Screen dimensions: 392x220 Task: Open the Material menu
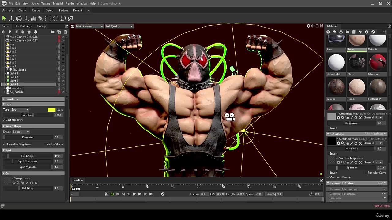click(x=58, y=3)
